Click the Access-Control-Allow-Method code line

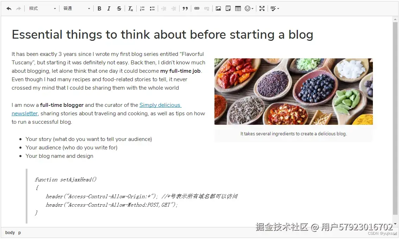(112, 205)
